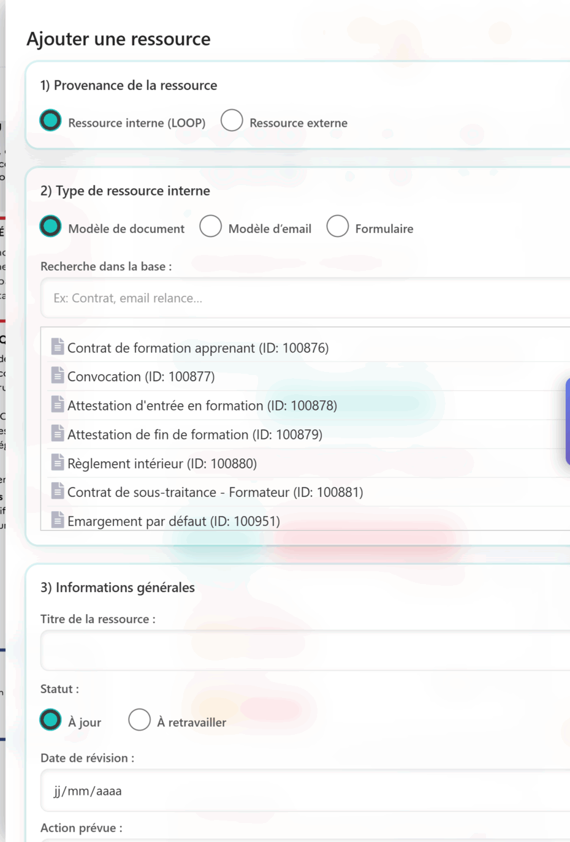Select the Ressource externe option
This screenshot has width=570, height=842.
pos(232,121)
